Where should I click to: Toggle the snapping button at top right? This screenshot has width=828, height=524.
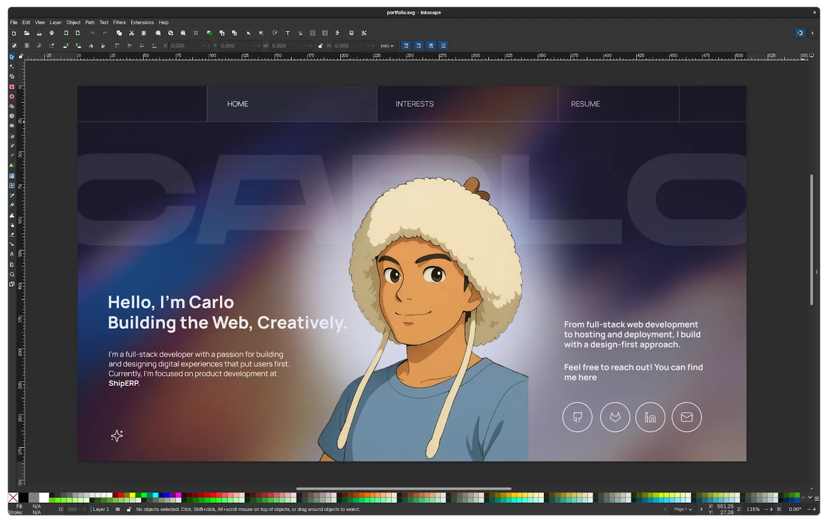800,33
